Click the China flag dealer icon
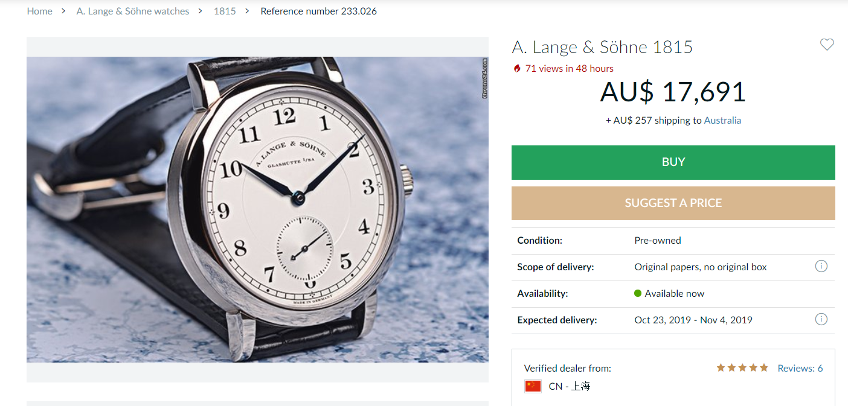The height and width of the screenshot is (406, 848). 533,386
